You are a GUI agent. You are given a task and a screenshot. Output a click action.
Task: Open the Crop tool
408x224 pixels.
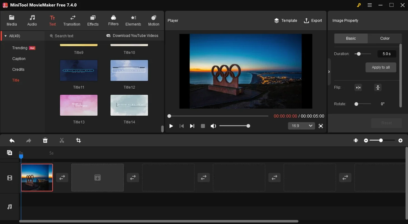[x=78, y=141]
